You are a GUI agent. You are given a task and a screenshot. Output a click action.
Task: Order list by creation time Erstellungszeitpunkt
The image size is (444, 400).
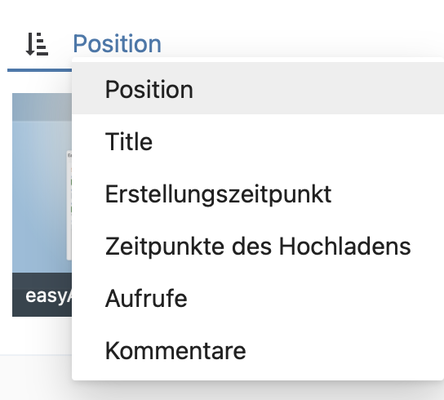coord(258,193)
